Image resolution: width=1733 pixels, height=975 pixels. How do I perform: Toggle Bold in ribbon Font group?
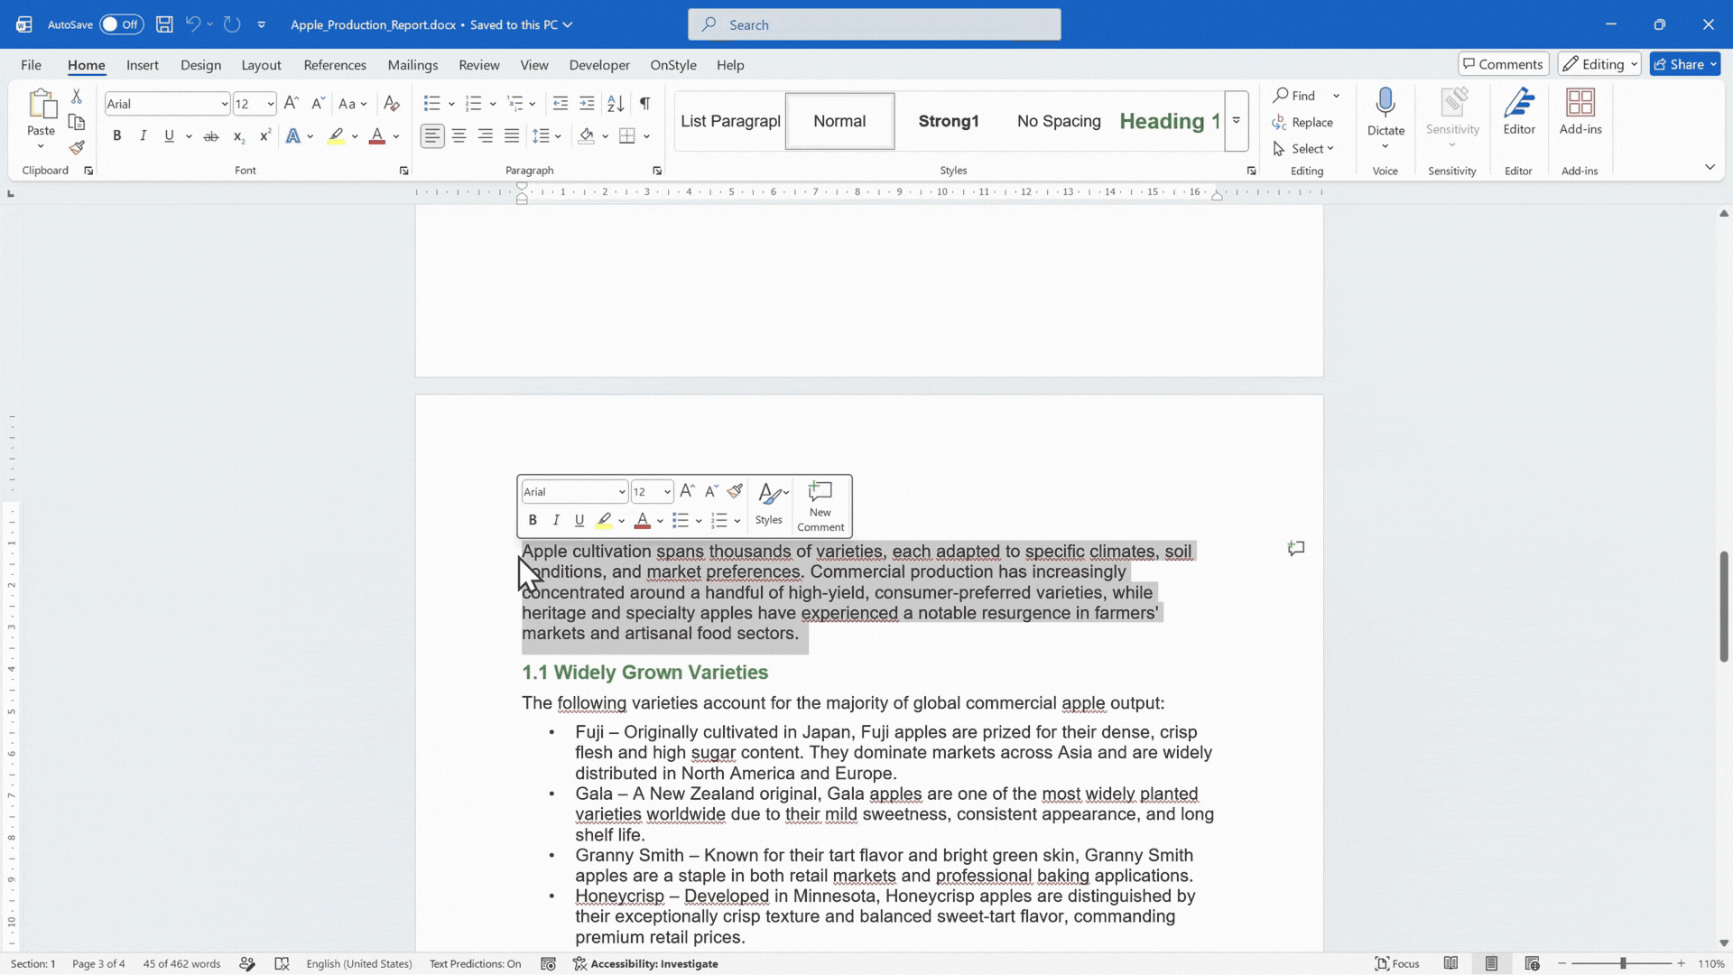pos(116,136)
